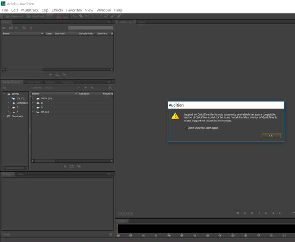The height and width of the screenshot is (242, 295).
Task: Open the Favorites menu
Action: [x=74, y=10]
